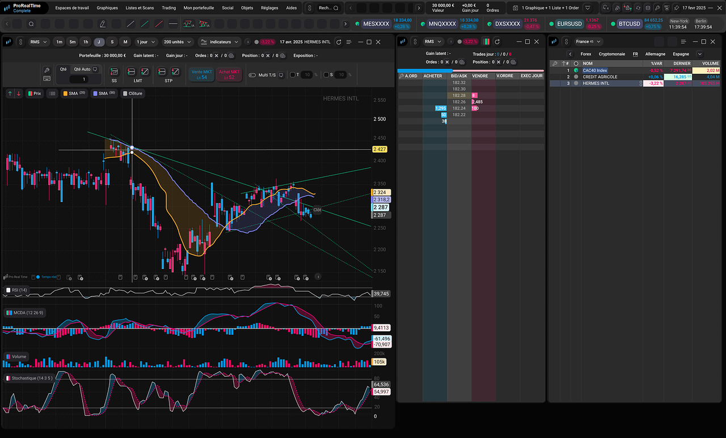Pick the grey line drawing tool
The width and height of the screenshot is (726, 438).
point(130,24)
